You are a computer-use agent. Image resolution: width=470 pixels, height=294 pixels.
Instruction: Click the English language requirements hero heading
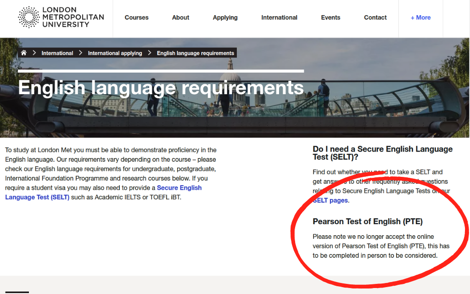[161, 87]
